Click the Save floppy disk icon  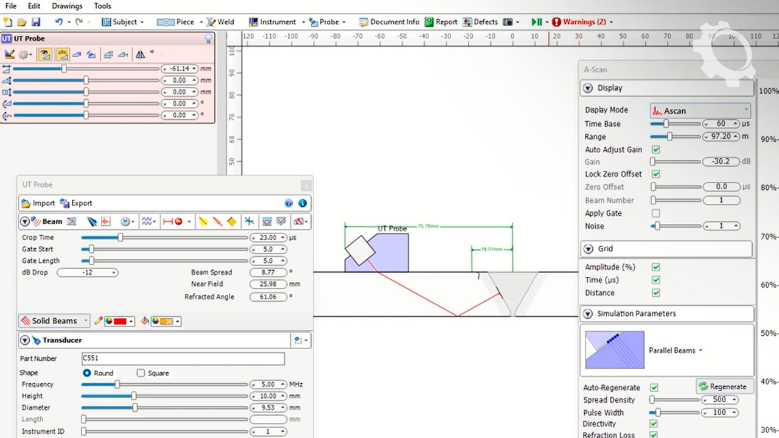36,22
